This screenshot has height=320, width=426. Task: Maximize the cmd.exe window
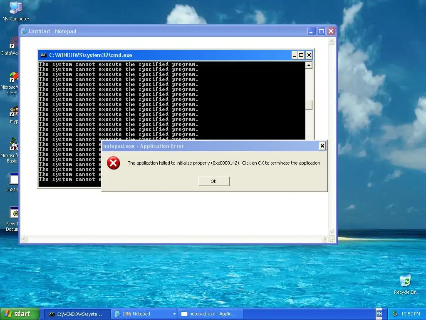[x=301, y=55]
